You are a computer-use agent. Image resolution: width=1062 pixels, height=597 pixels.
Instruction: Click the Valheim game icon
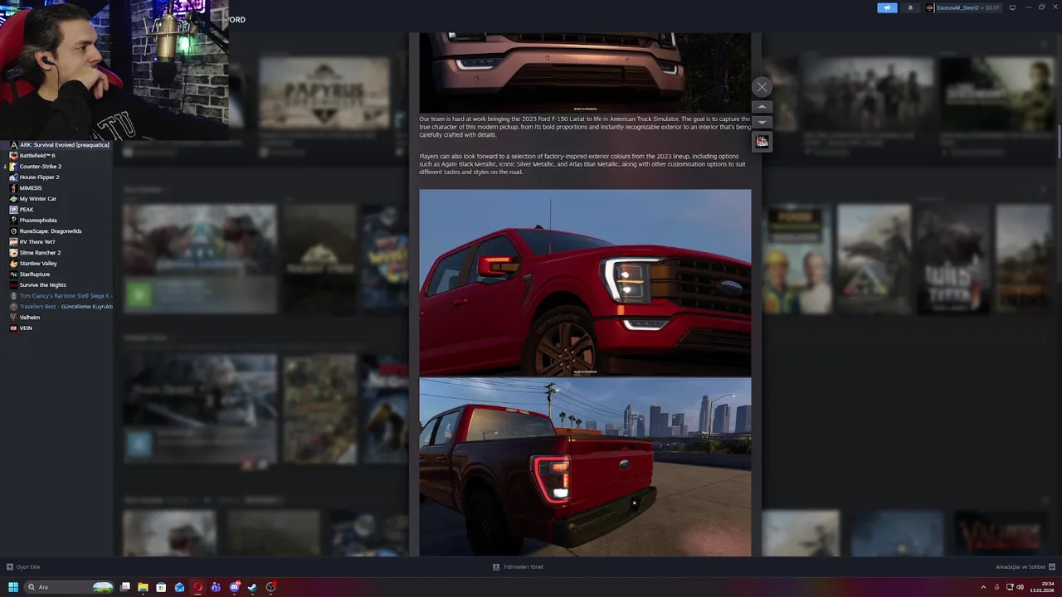(x=13, y=317)
